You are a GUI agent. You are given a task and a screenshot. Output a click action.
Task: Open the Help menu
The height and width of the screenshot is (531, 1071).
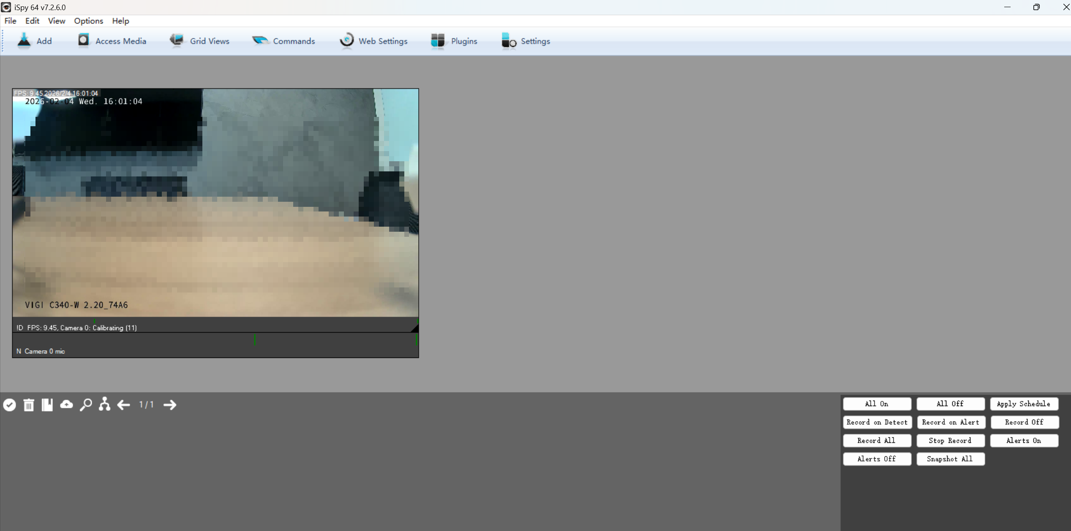coord(120,21)
